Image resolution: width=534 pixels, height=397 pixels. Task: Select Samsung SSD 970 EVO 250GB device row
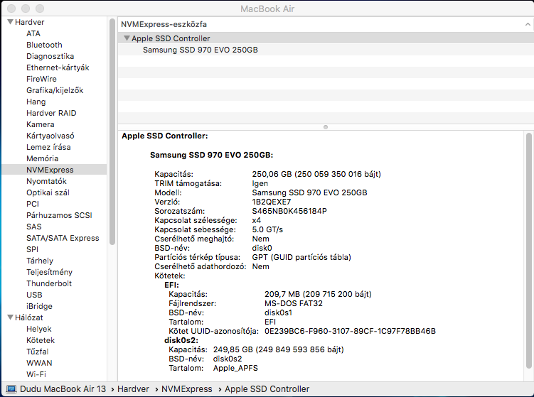326,50
